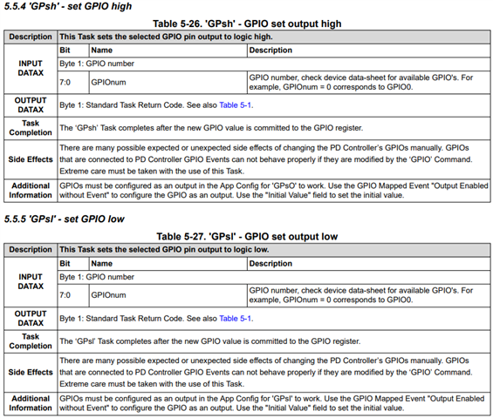Click "Task Completion" label in Table 5-27
The image size is (493, 418).
pyautogui.click(x=31, y=341)
